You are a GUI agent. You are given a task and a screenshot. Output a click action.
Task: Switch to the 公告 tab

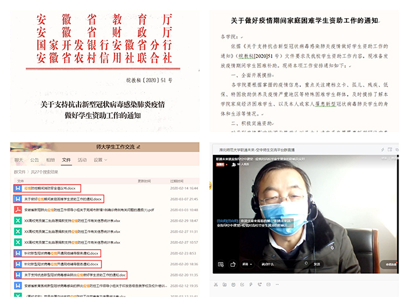[x=34, y=160]
